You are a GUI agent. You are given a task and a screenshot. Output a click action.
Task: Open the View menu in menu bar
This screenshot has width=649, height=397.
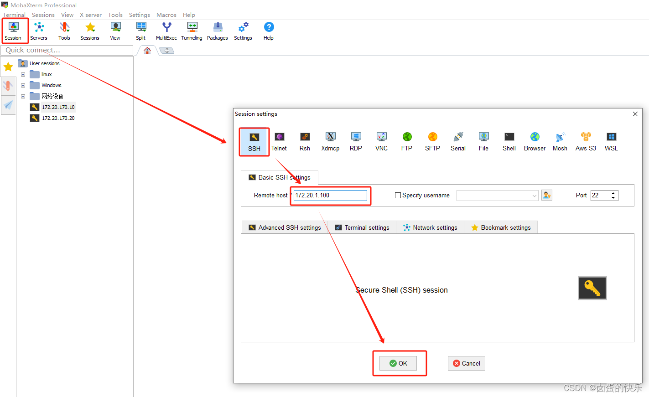67,15
